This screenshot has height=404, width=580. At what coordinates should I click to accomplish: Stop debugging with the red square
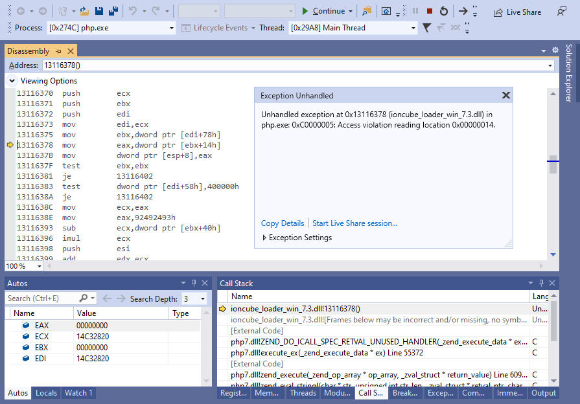[x=430, y=11]
